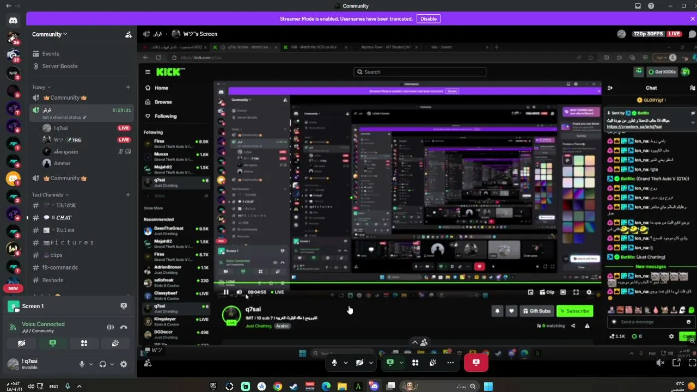
Task: Open the server icon showing badge 5
Action: 13,91
